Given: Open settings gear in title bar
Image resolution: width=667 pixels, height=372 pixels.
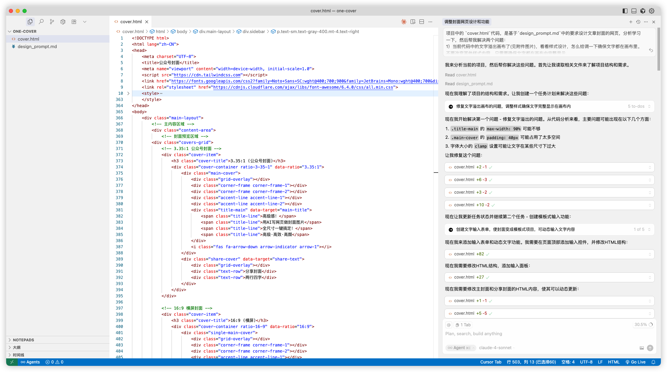Looking at the screenshot, I should (652, 11).
